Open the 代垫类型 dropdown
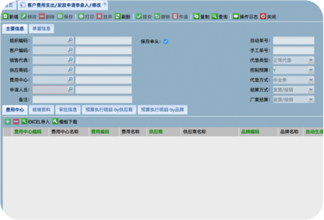This screenshot has width=324, height=220. click(x=311, y=60)
